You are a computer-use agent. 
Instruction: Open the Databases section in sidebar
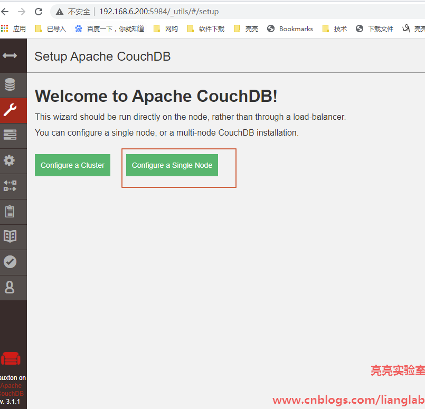(10, 84)
